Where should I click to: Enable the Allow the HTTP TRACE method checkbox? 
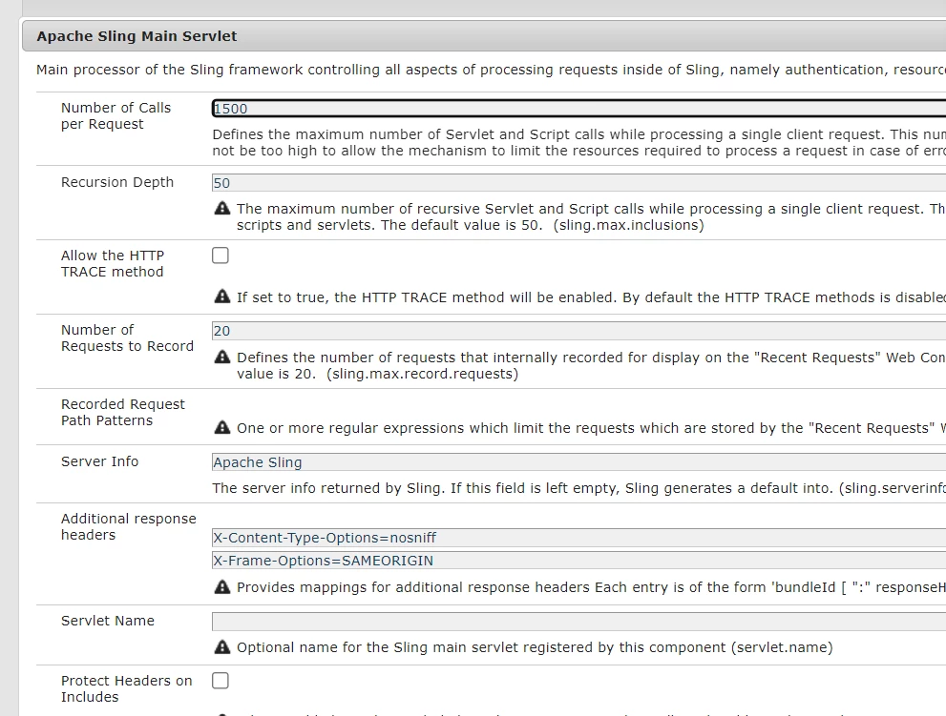click(221, 256)
